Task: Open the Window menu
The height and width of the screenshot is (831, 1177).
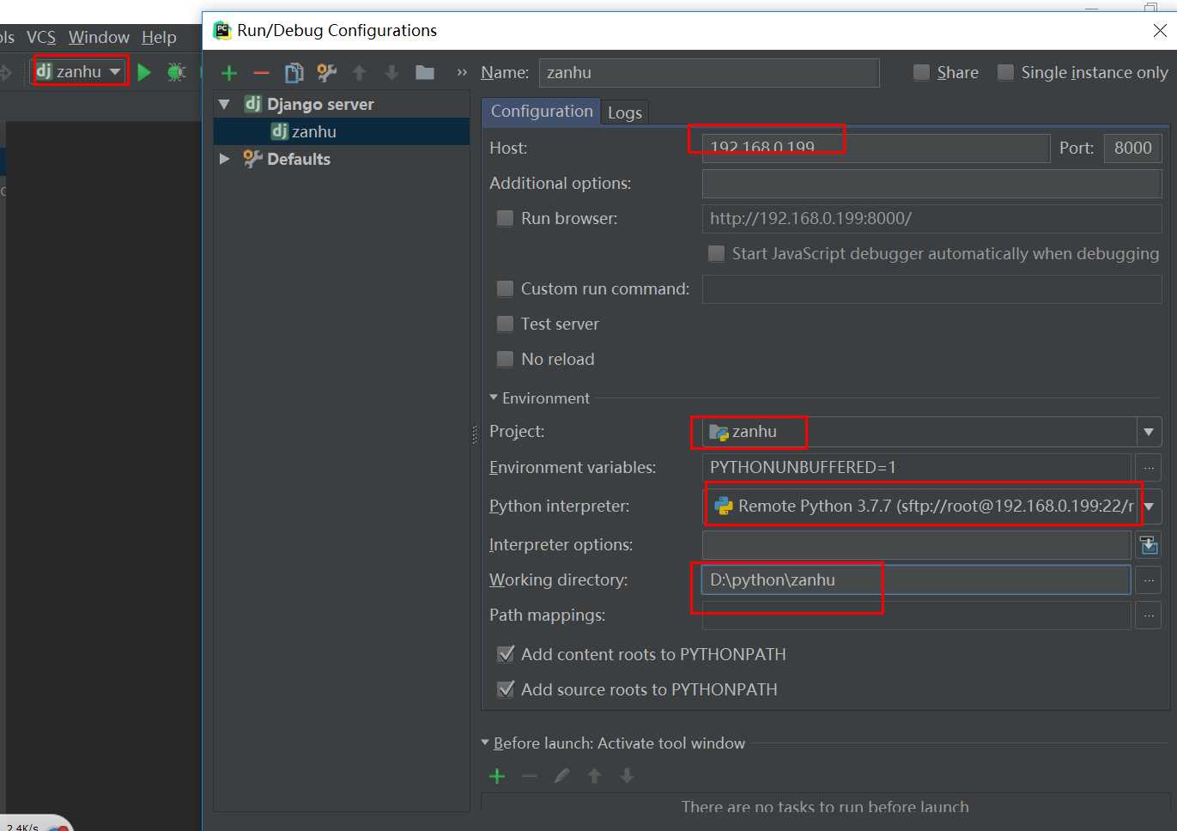Action: coord(99,37)
